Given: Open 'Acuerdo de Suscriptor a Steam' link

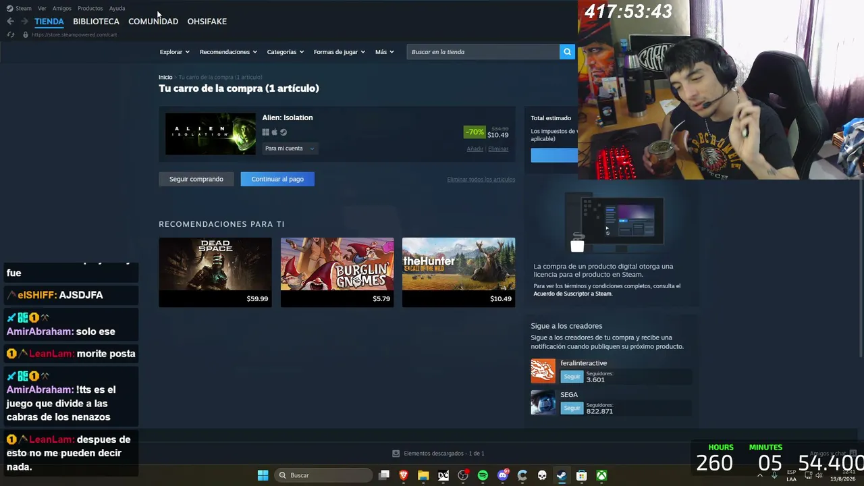Looking at the screenshot, I should [x=572, y=294].
